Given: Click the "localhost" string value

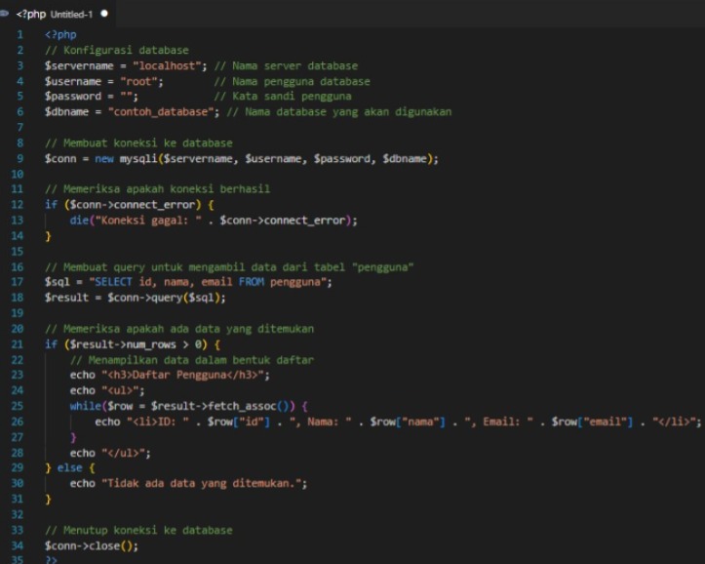Looking at the screenshot, I should click(167, 65).
